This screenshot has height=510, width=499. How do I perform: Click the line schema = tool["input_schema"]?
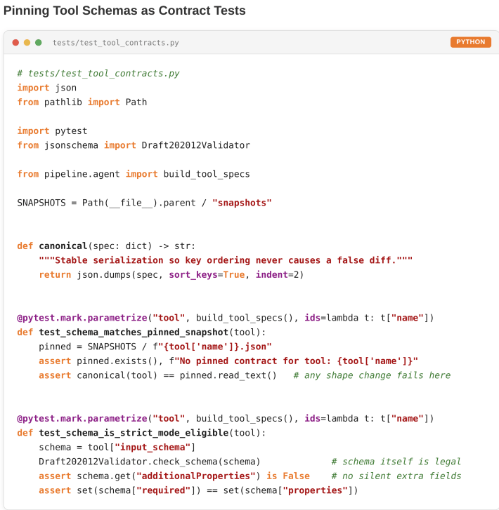(117, 448)
